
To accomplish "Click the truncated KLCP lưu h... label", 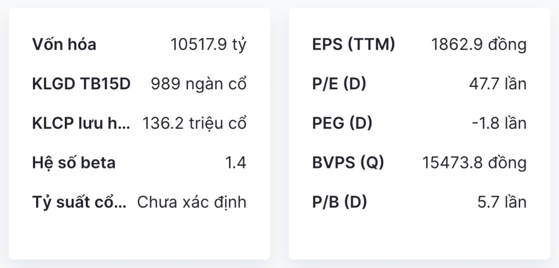I will point(81,123).
